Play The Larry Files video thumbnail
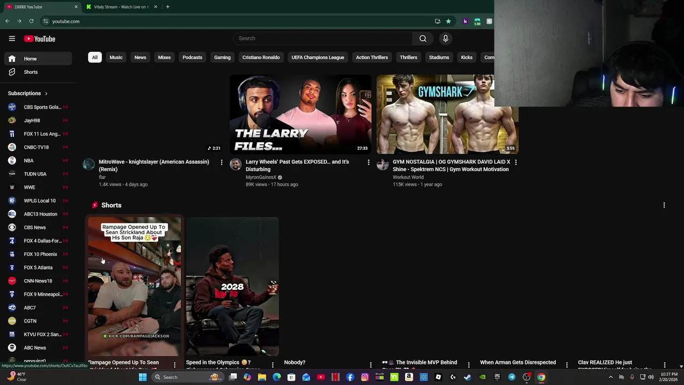Screen dimensions: 684x385 click(x=300, y=114)
